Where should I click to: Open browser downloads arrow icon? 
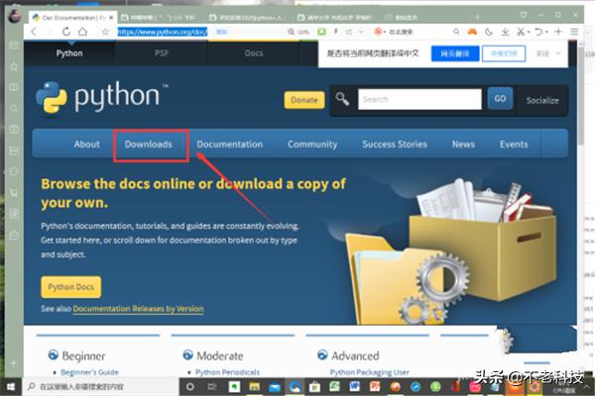pos(505,32)
